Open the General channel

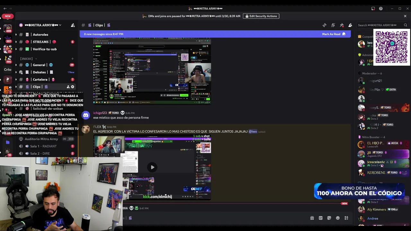tap(47, 65)
